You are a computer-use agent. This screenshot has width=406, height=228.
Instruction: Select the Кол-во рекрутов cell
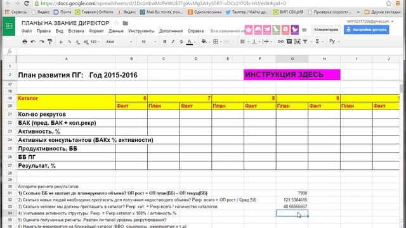[x=66, y=114]
